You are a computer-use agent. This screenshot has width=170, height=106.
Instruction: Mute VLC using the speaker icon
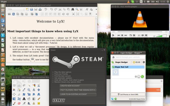click(x=154, y=36)
